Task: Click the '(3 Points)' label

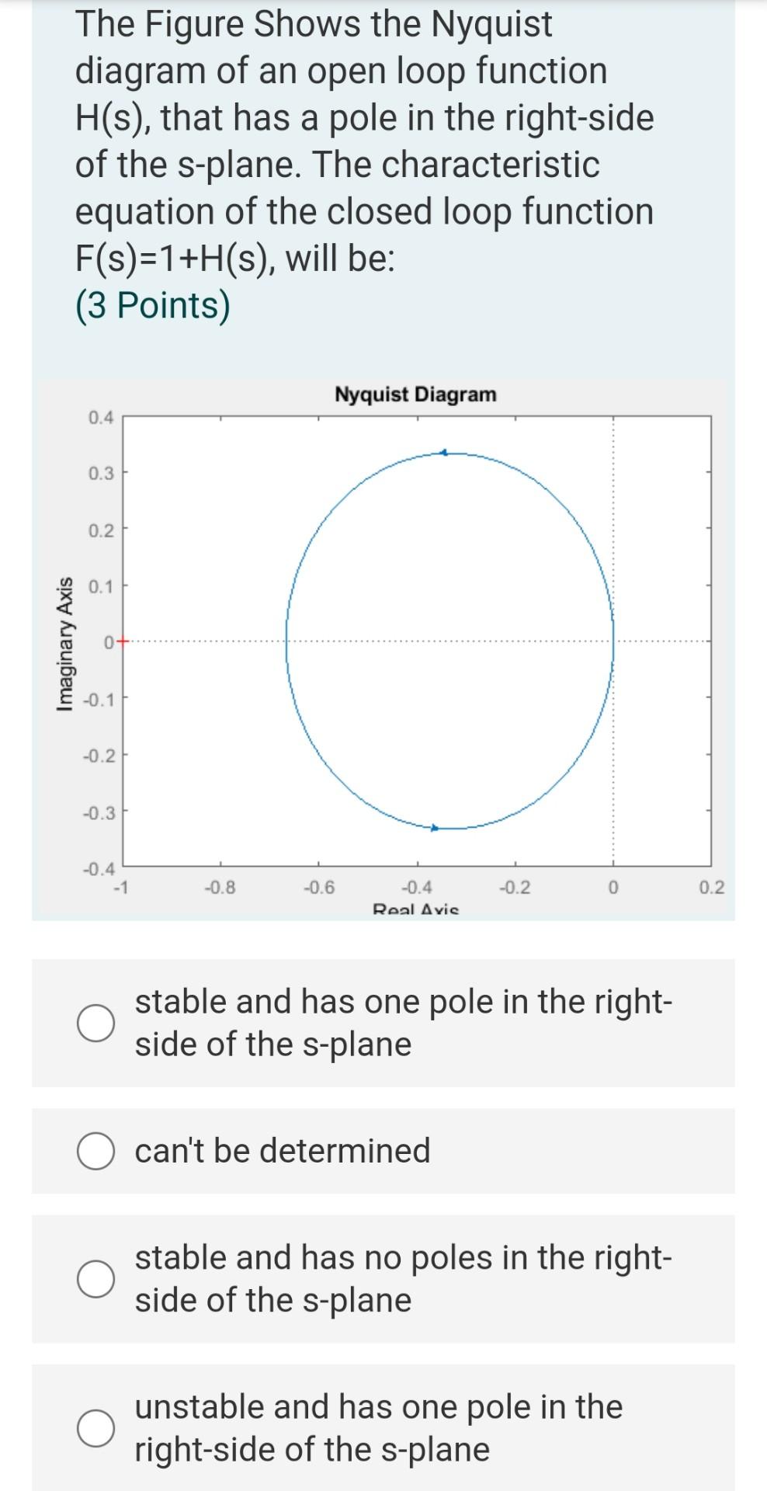Action: coord(152,304)
